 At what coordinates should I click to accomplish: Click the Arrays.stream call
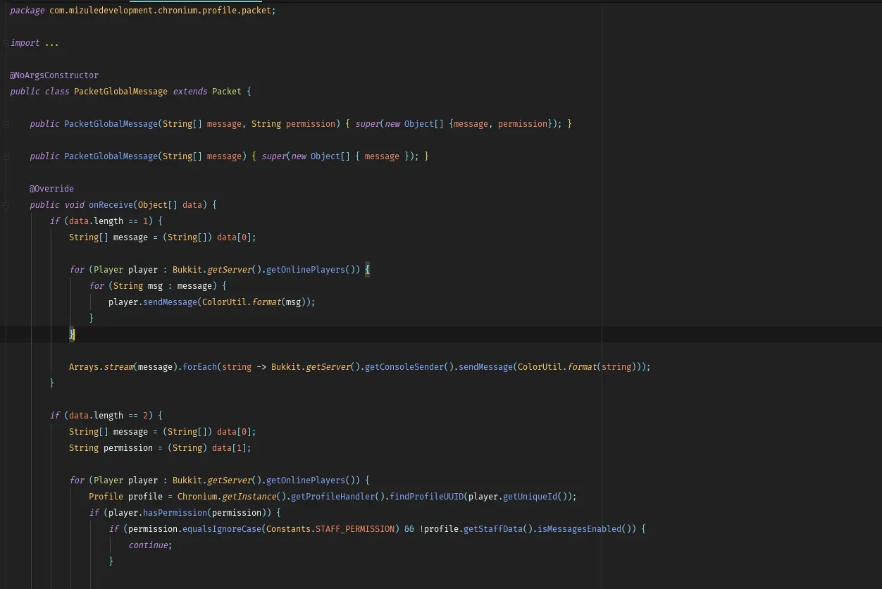pyautogui.click(x=101, y=367)
